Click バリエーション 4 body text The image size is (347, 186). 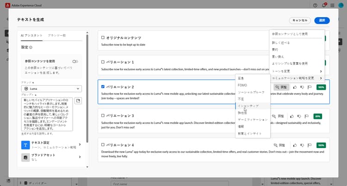point(213,154)
